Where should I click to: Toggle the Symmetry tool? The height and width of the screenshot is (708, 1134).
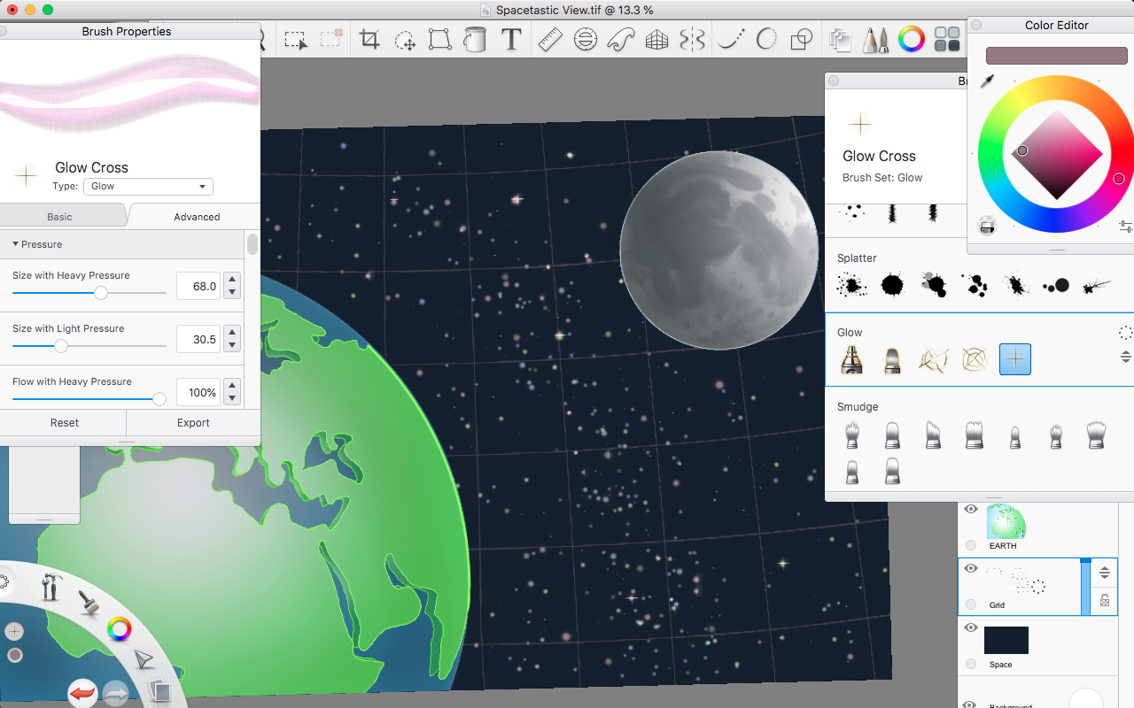[692, 40]
